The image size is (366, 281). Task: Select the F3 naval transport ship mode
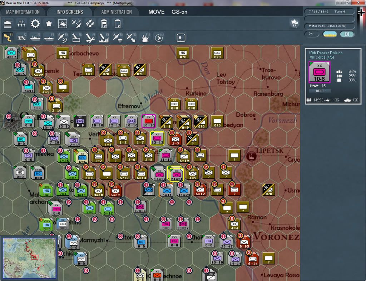coord(35,37)
